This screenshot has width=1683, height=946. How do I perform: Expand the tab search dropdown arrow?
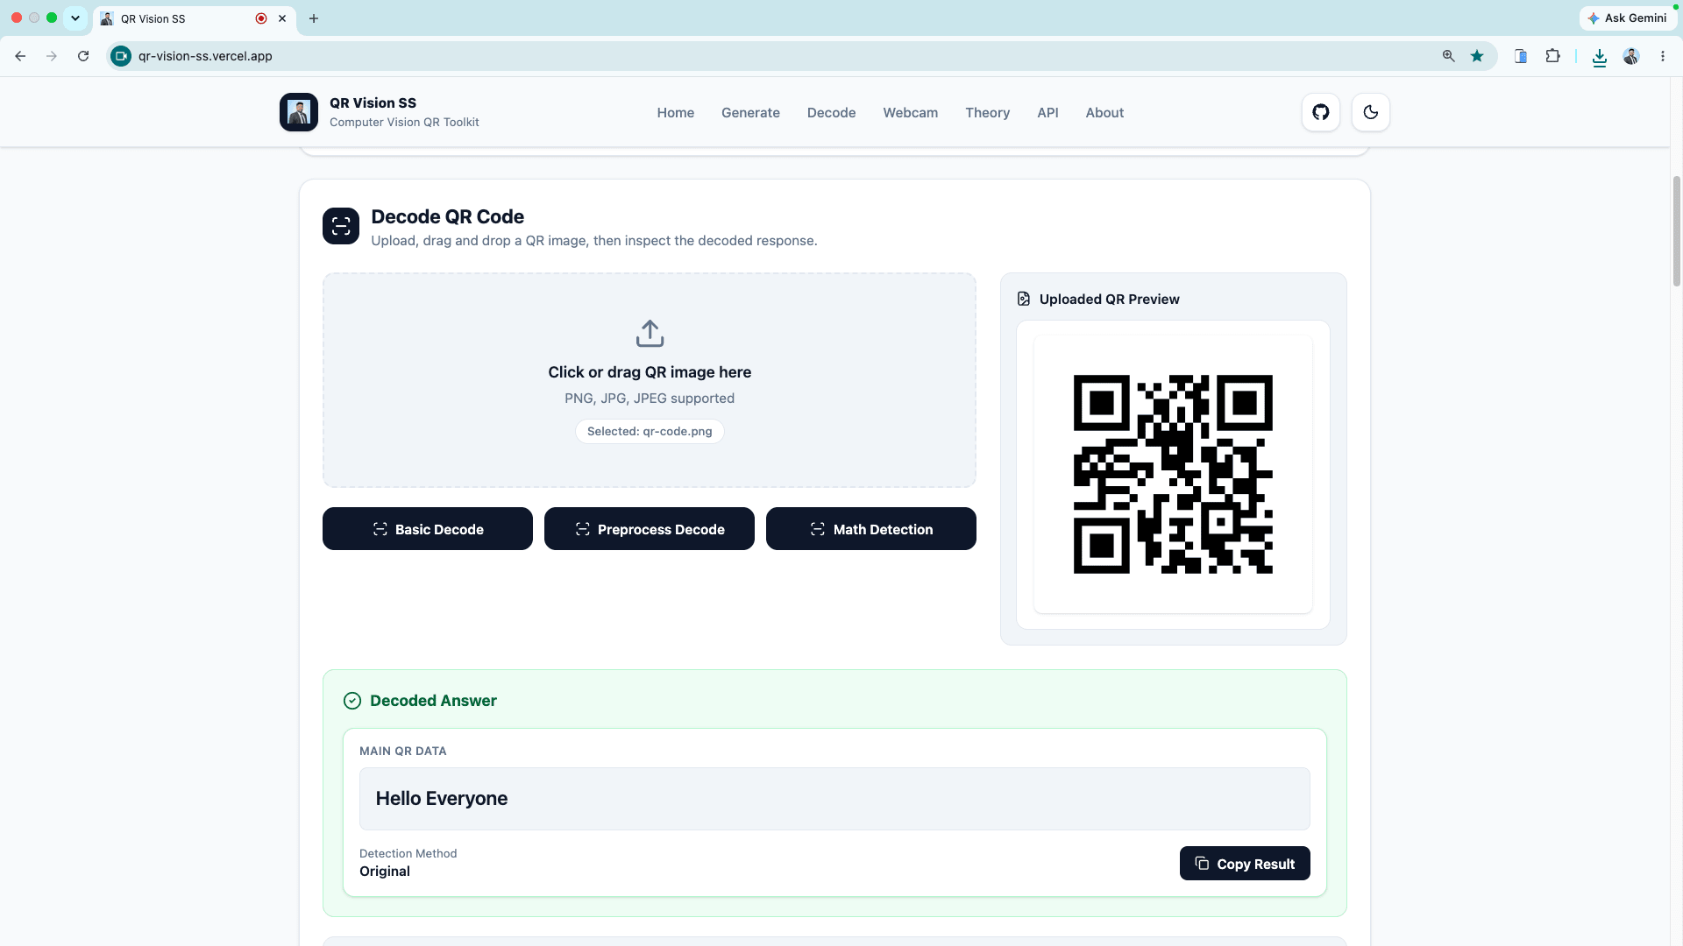[x=75, y=18]
